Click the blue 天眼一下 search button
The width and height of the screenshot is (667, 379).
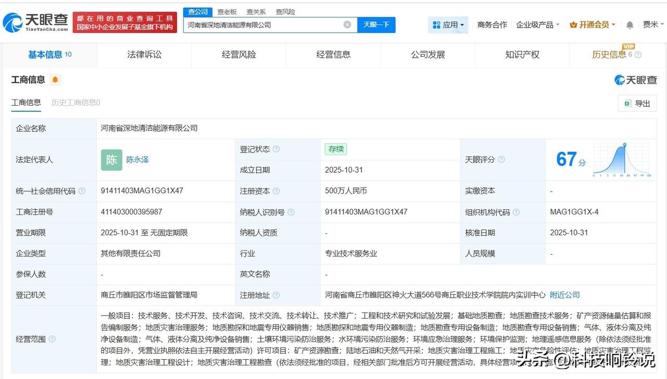pyautogui.click(x=376, y=24)
